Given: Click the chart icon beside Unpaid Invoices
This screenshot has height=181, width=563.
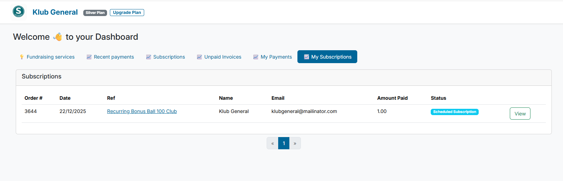Looking at the screenshot, I should coord(199,57).
